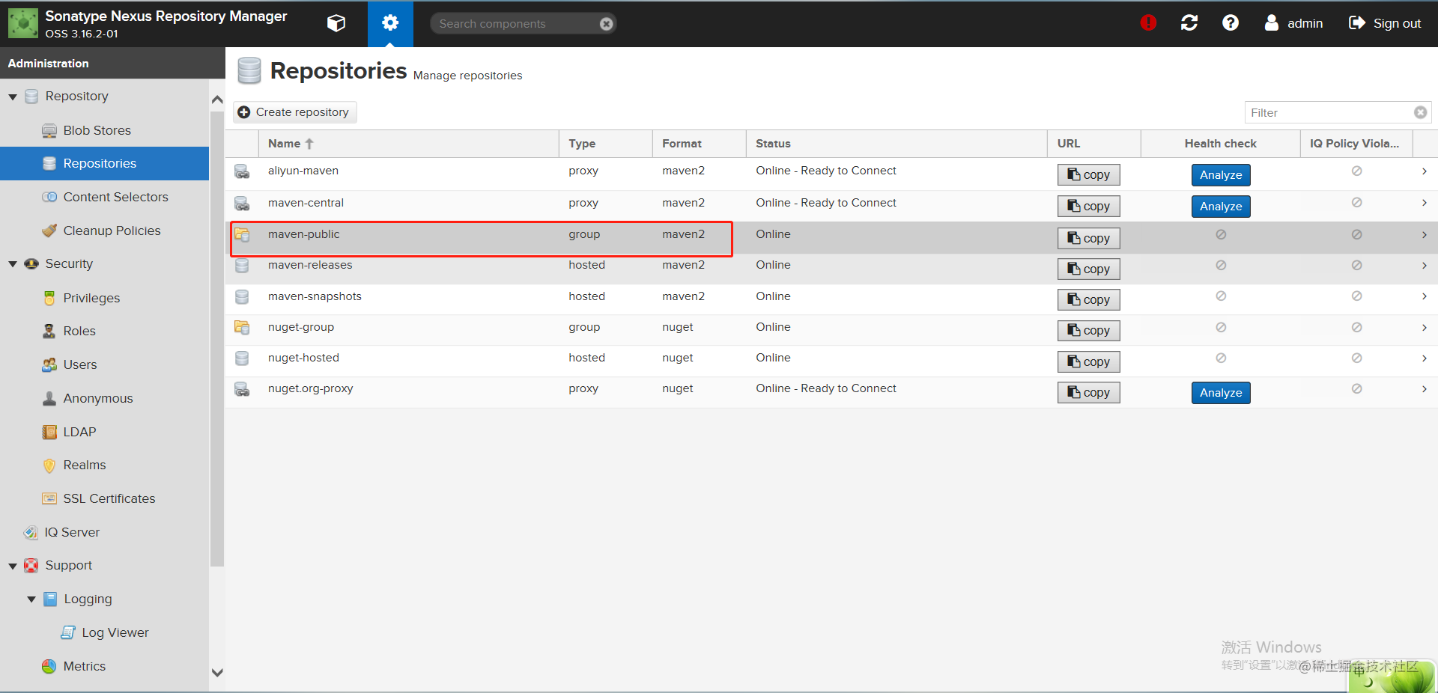Collapse the Support tree section

(x=13, y=567)
